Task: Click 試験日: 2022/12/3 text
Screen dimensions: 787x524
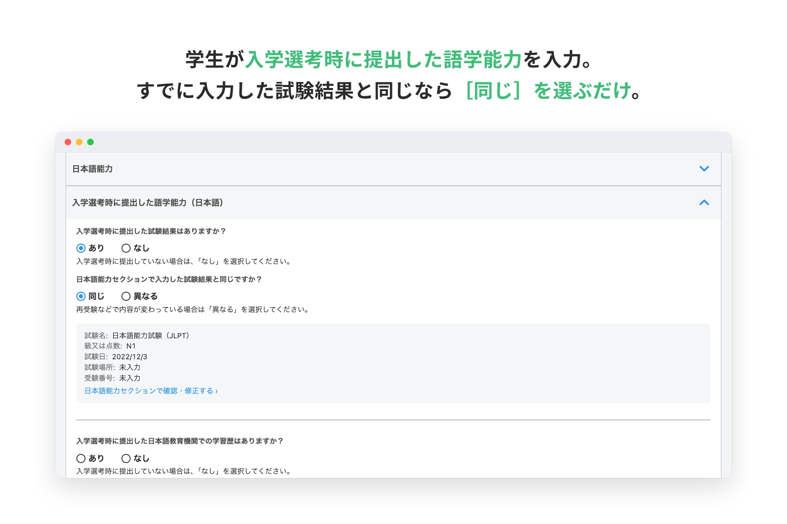Action: coord(116,357)
